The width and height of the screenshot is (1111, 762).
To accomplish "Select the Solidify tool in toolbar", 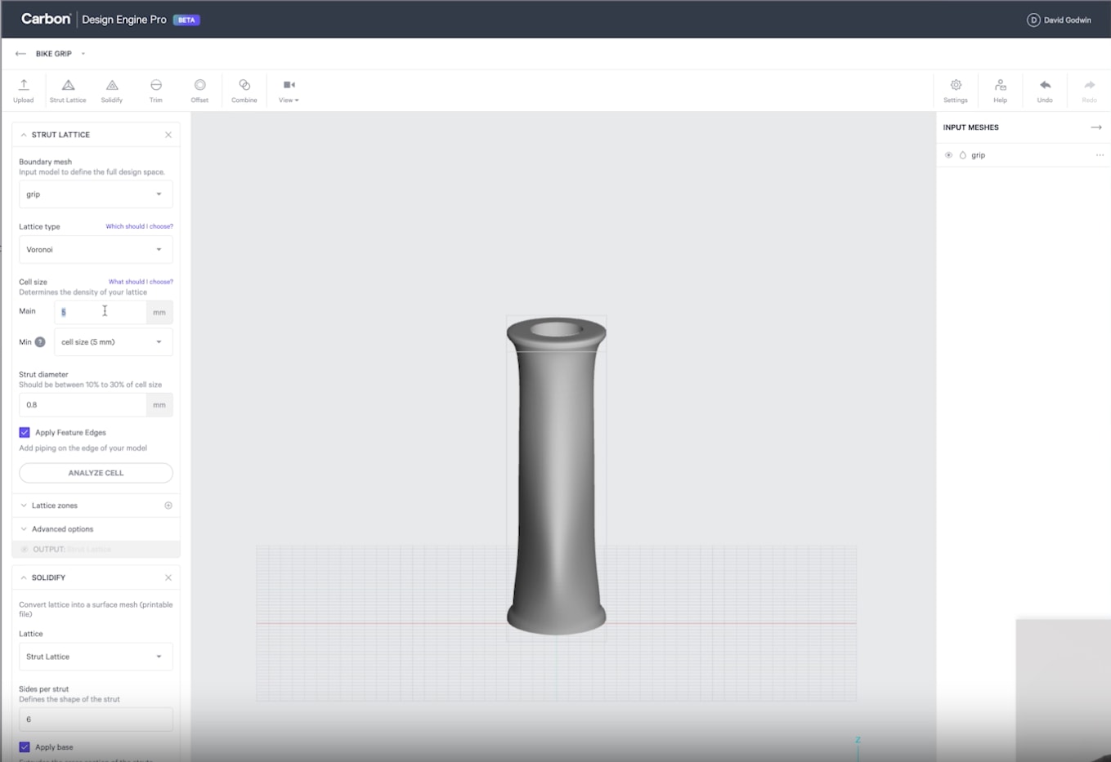I will tap(112, 90).
